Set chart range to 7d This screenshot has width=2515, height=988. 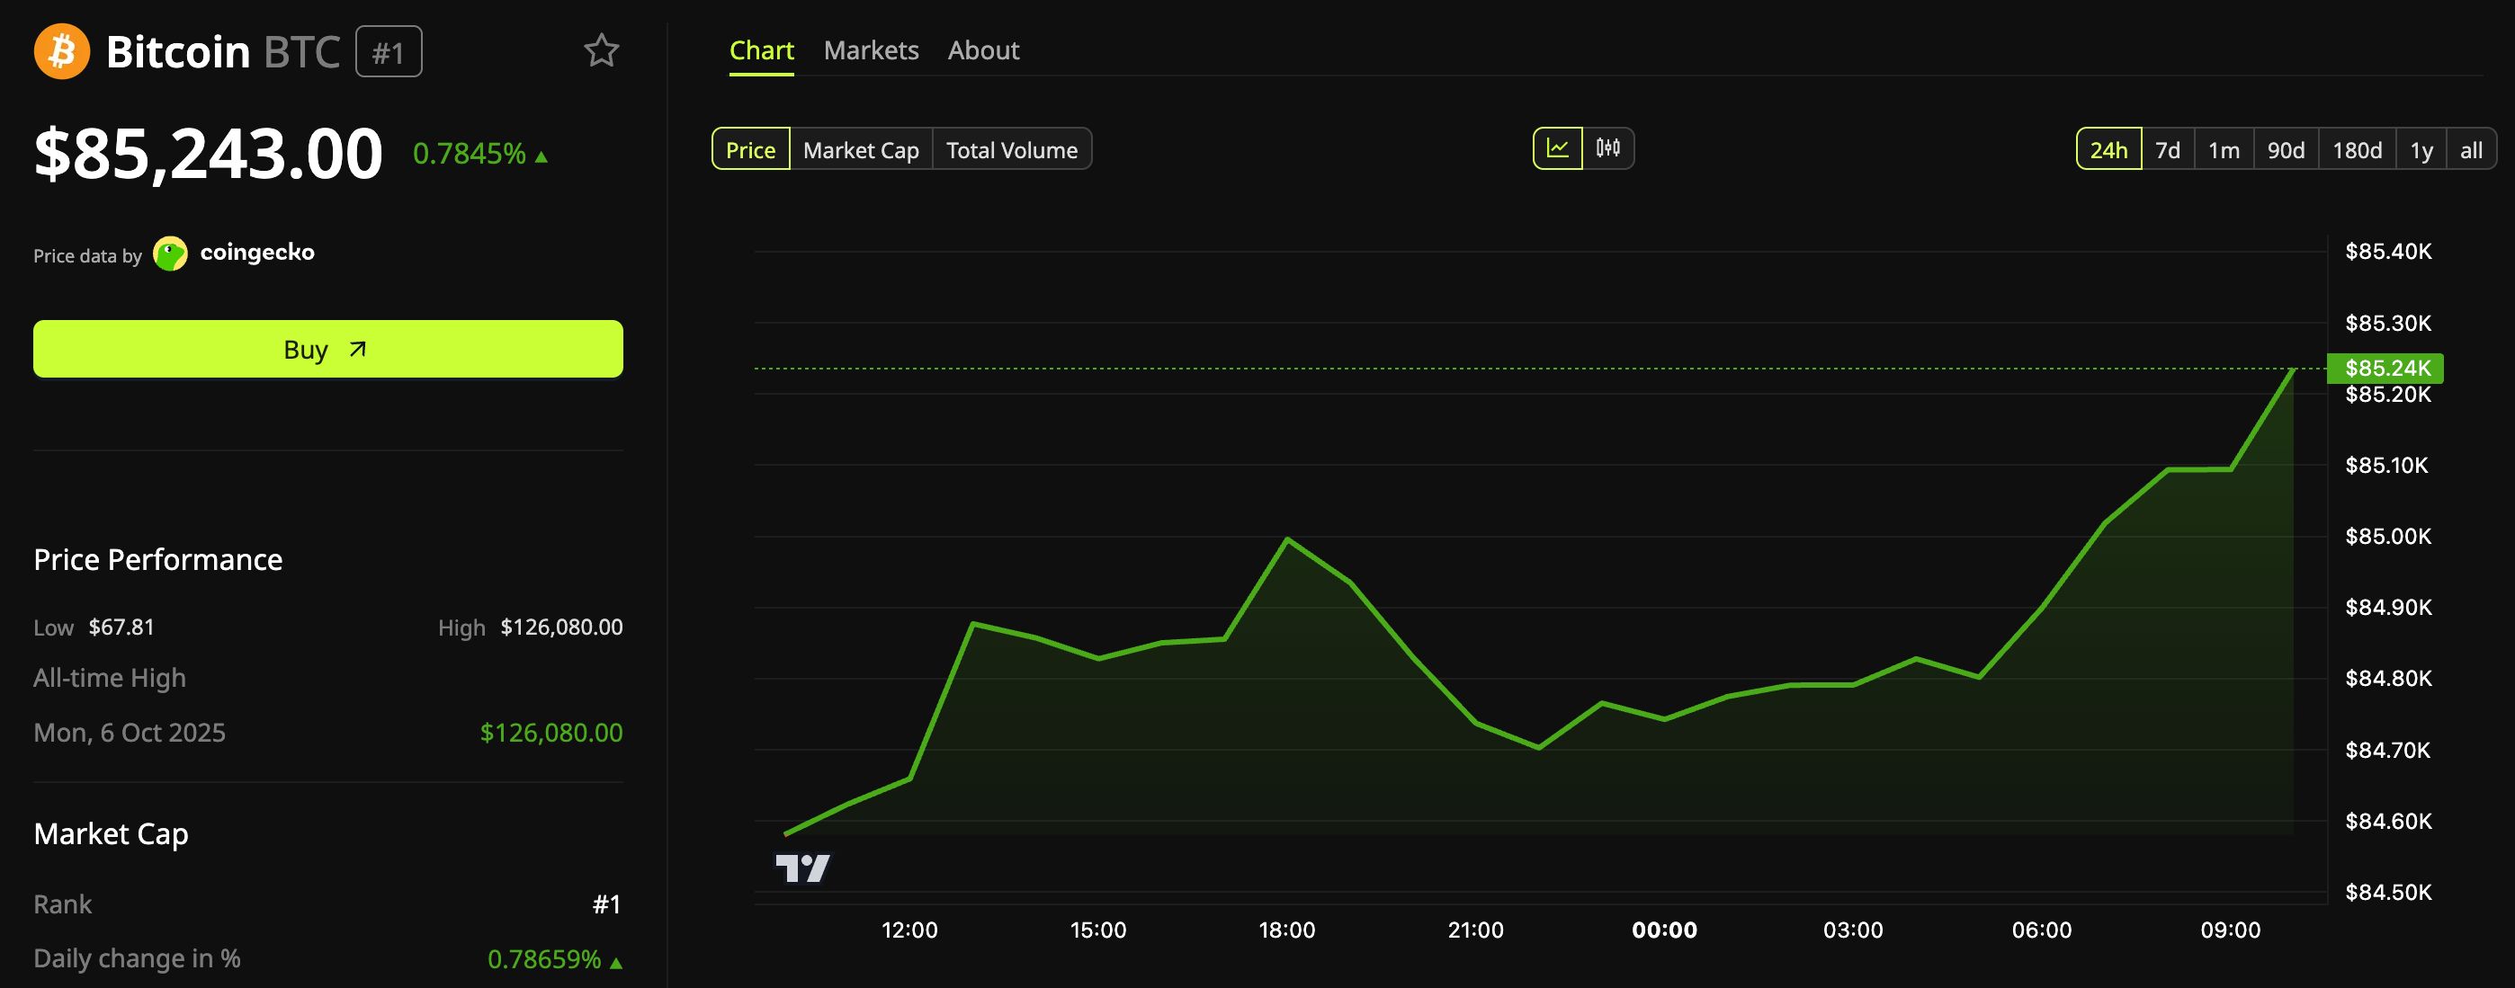coord(2168,149)
